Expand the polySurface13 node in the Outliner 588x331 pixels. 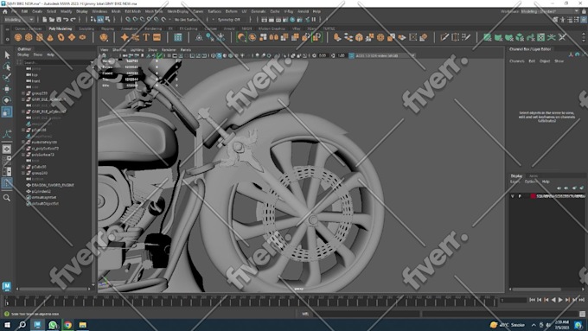click(23, 155)
